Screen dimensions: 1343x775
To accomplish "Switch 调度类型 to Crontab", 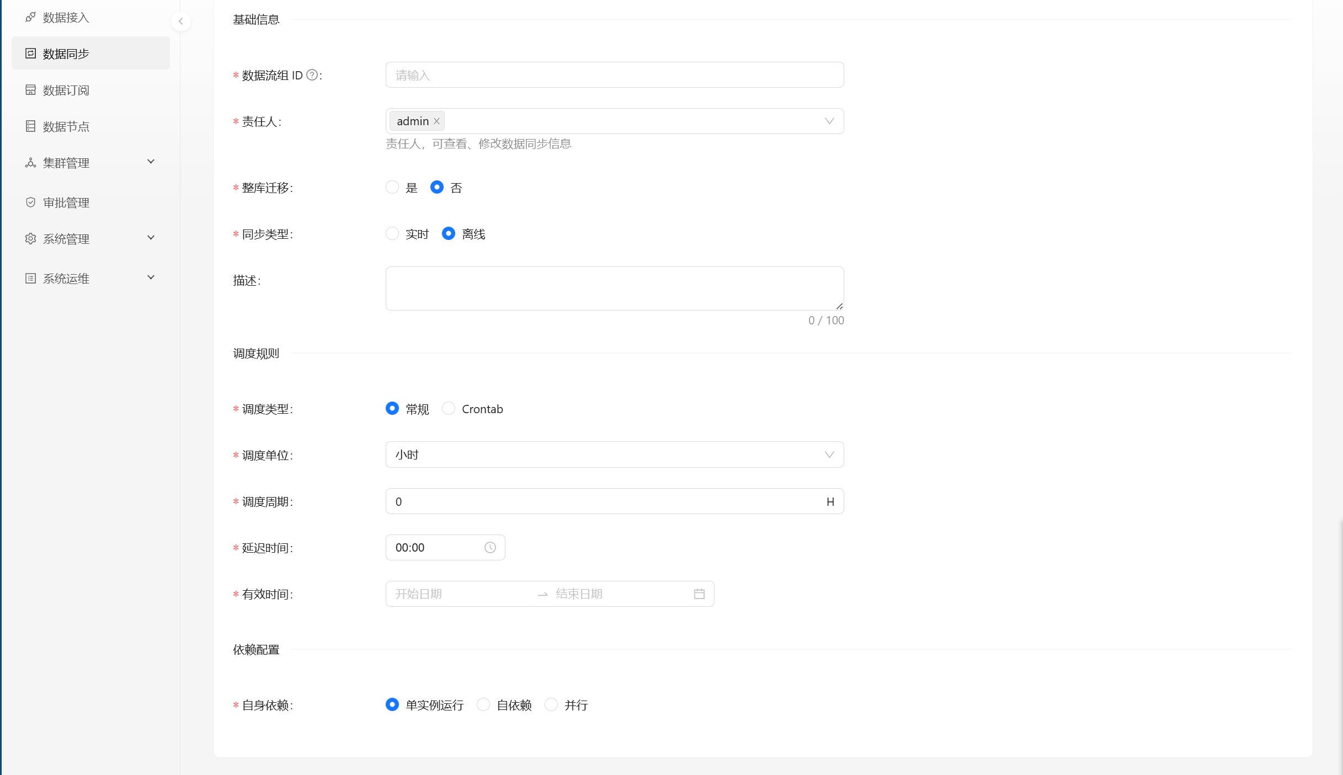I will click(449, 409).
